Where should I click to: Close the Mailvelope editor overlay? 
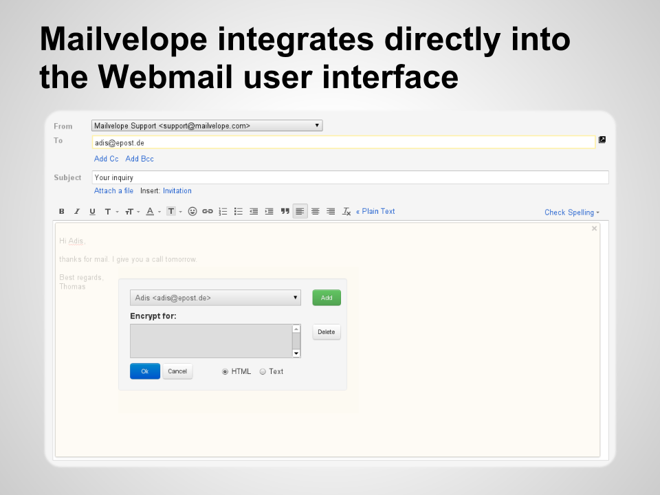tap(594, 228)
